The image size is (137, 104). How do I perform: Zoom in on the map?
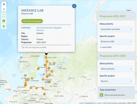coord(4,4)
